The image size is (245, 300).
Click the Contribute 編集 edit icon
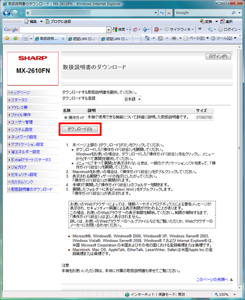(31, 21)
